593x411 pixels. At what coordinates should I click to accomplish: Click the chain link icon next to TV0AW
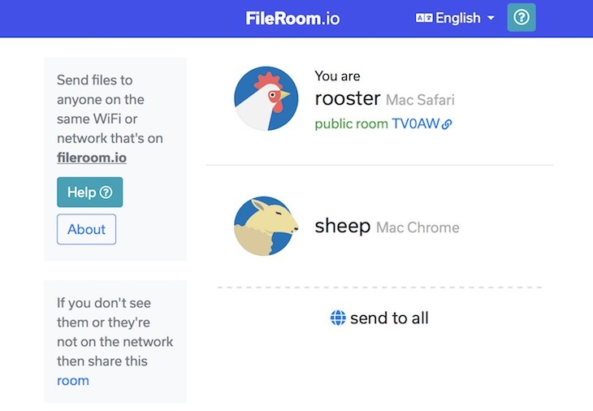coord(447,124)
